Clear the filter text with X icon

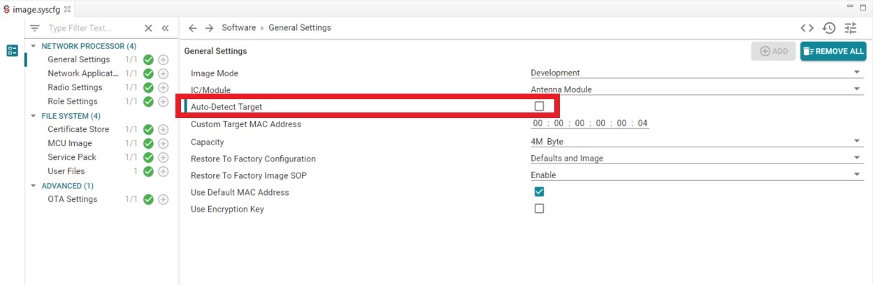(148, 28)
